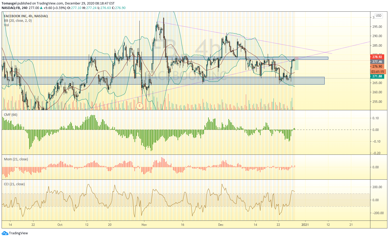Open the USD currency selector
Screen dimensions: 389x238
(x=379, y=16)
